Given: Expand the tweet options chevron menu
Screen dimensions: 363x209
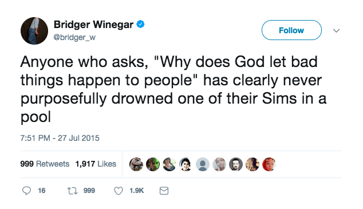Looking at the screenshot, I should point(336,30).
